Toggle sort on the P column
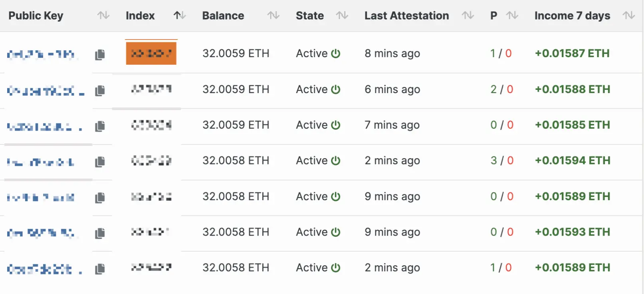644x294 pixels. pyautogui.click(x=512, y=16)
